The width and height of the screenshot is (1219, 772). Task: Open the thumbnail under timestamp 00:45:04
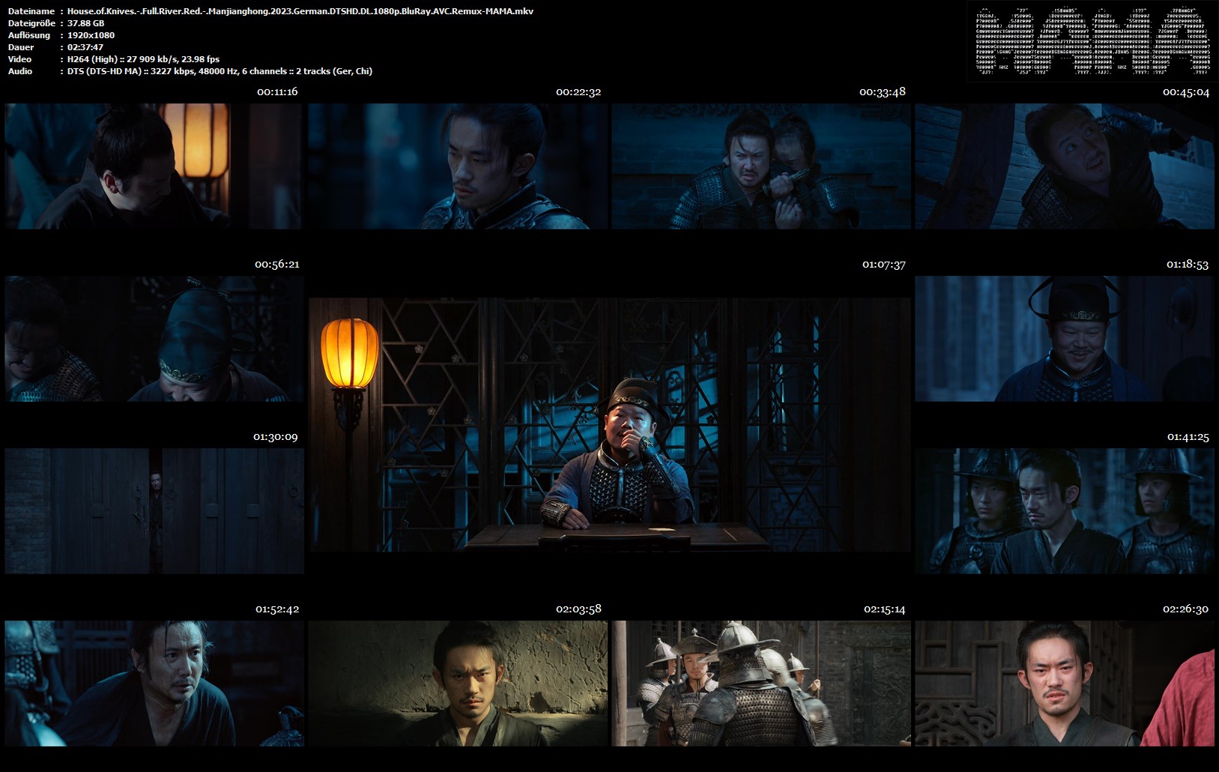1065,166
